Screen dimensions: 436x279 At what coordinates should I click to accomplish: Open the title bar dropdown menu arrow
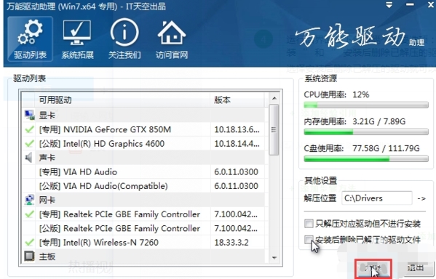click(x=389, y=5)
